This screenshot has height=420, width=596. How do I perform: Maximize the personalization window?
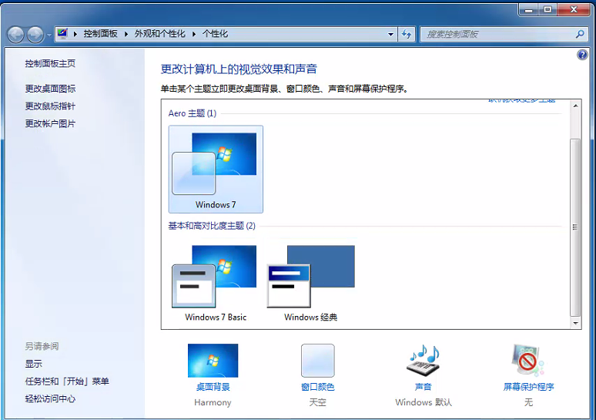547,9
